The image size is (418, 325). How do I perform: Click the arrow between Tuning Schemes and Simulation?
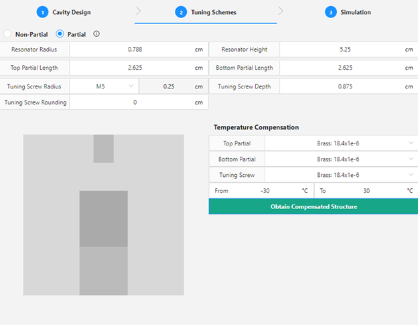point(281,11)
